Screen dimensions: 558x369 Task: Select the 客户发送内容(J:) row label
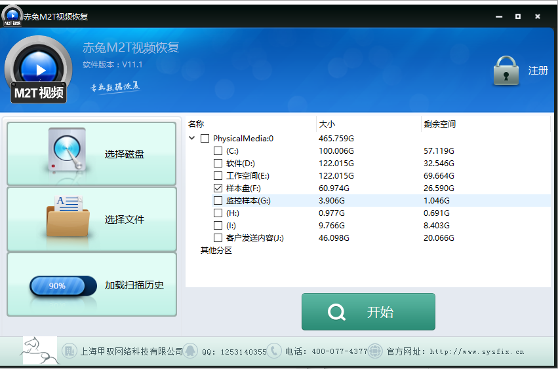pos(255,238)
